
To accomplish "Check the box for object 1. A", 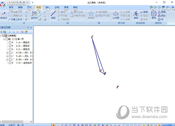I will pyautogui.click(x=10, y=42).
